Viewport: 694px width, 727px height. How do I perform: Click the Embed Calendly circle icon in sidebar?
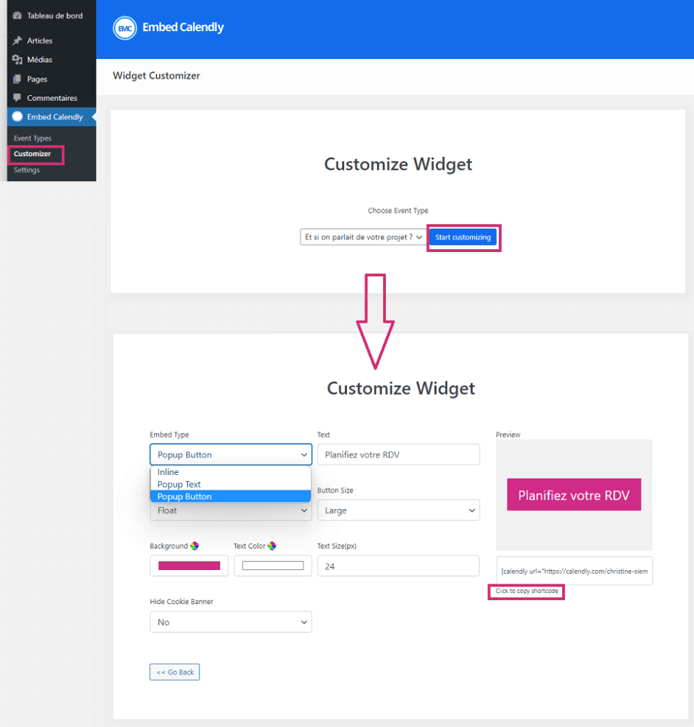17,116
